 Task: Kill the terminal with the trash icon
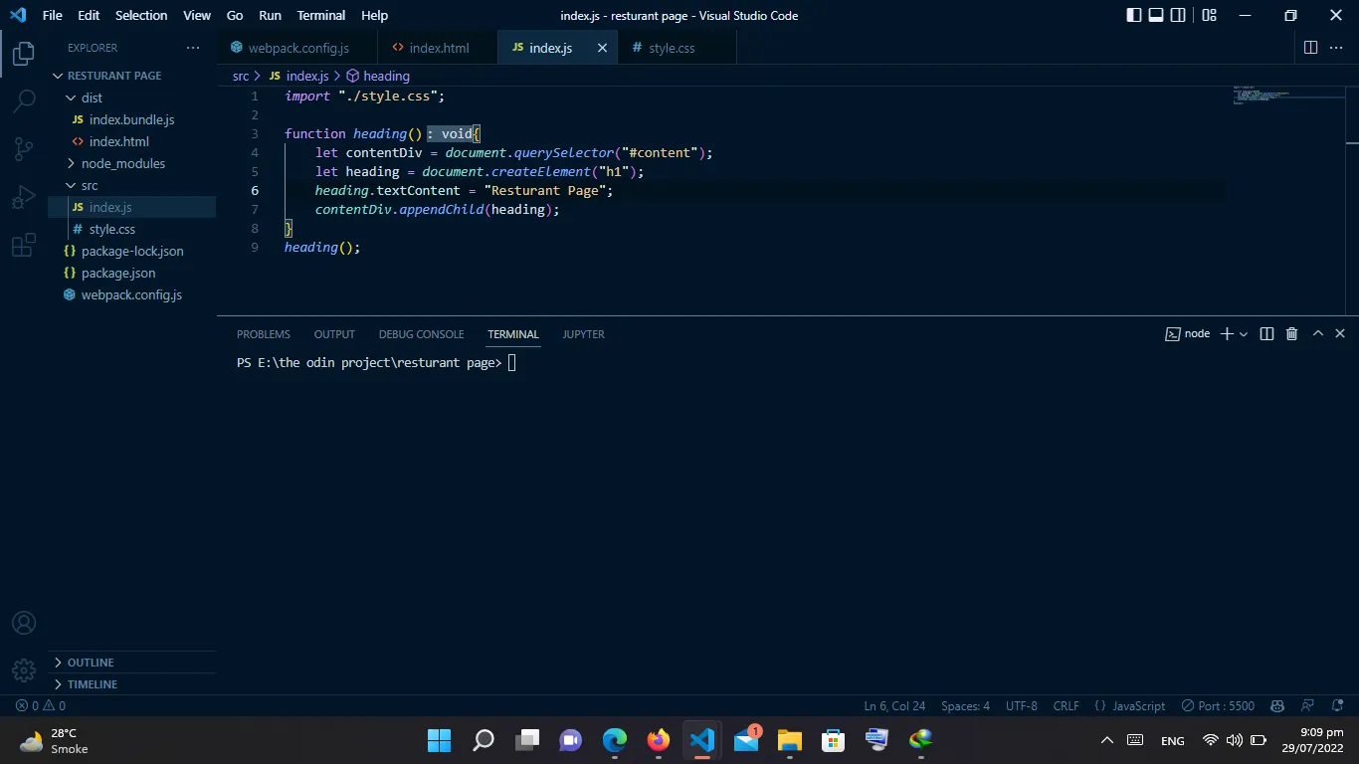[1291, 334]
